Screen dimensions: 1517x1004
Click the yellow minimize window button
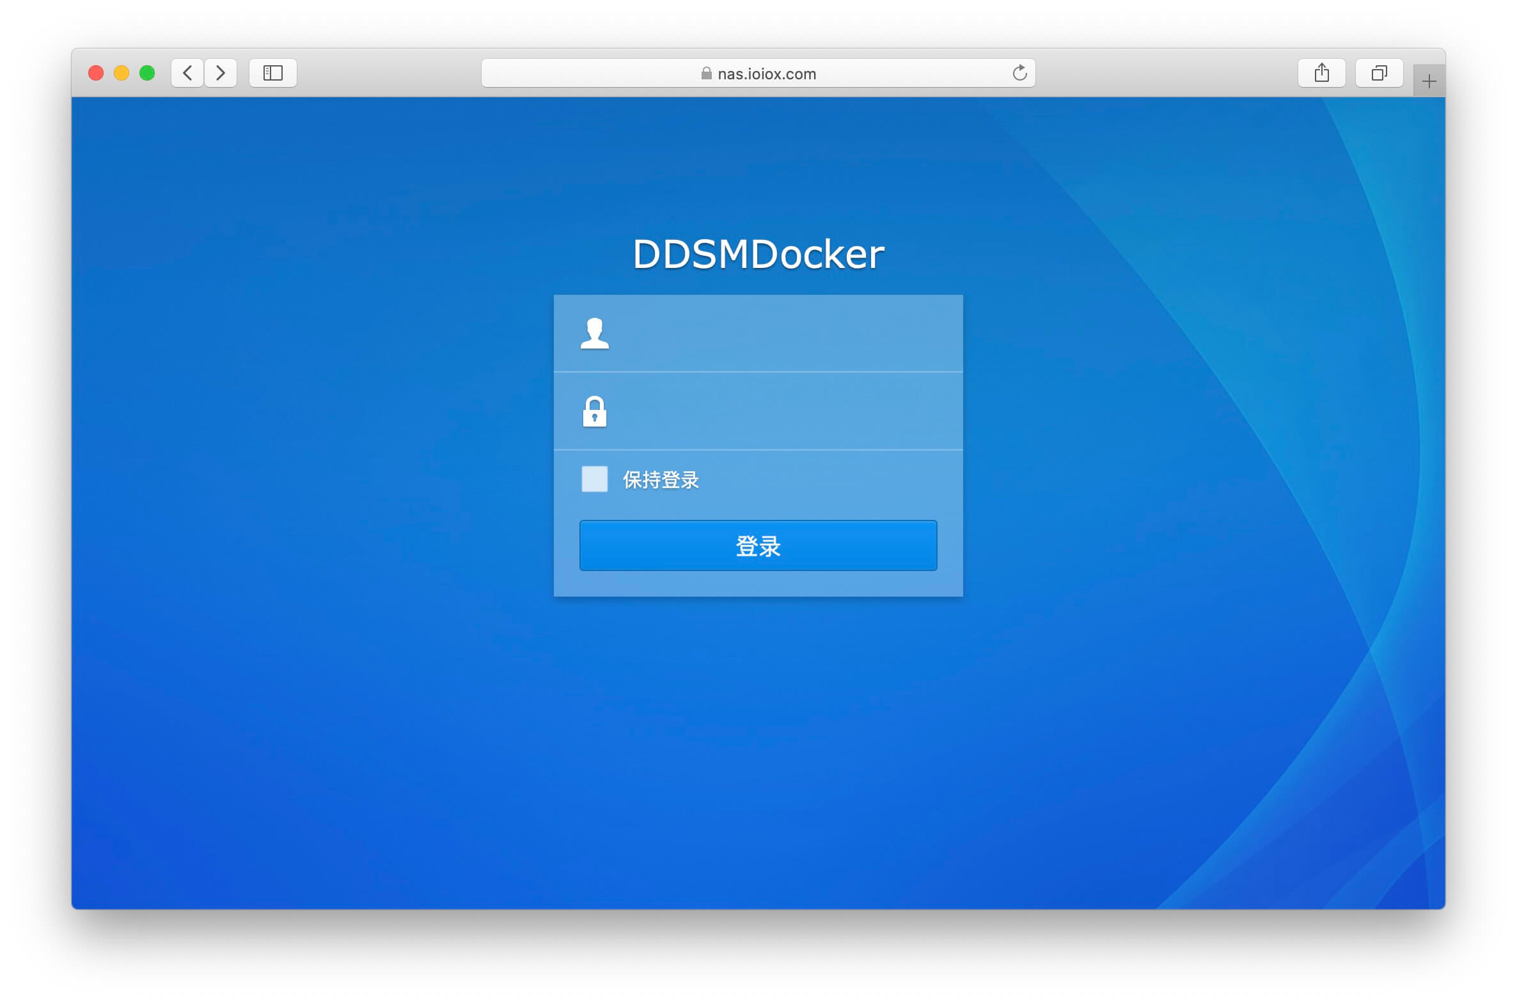click(x=122, y=73)
